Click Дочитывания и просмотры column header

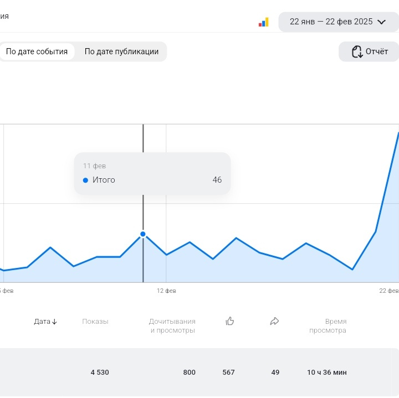point(172,326)
